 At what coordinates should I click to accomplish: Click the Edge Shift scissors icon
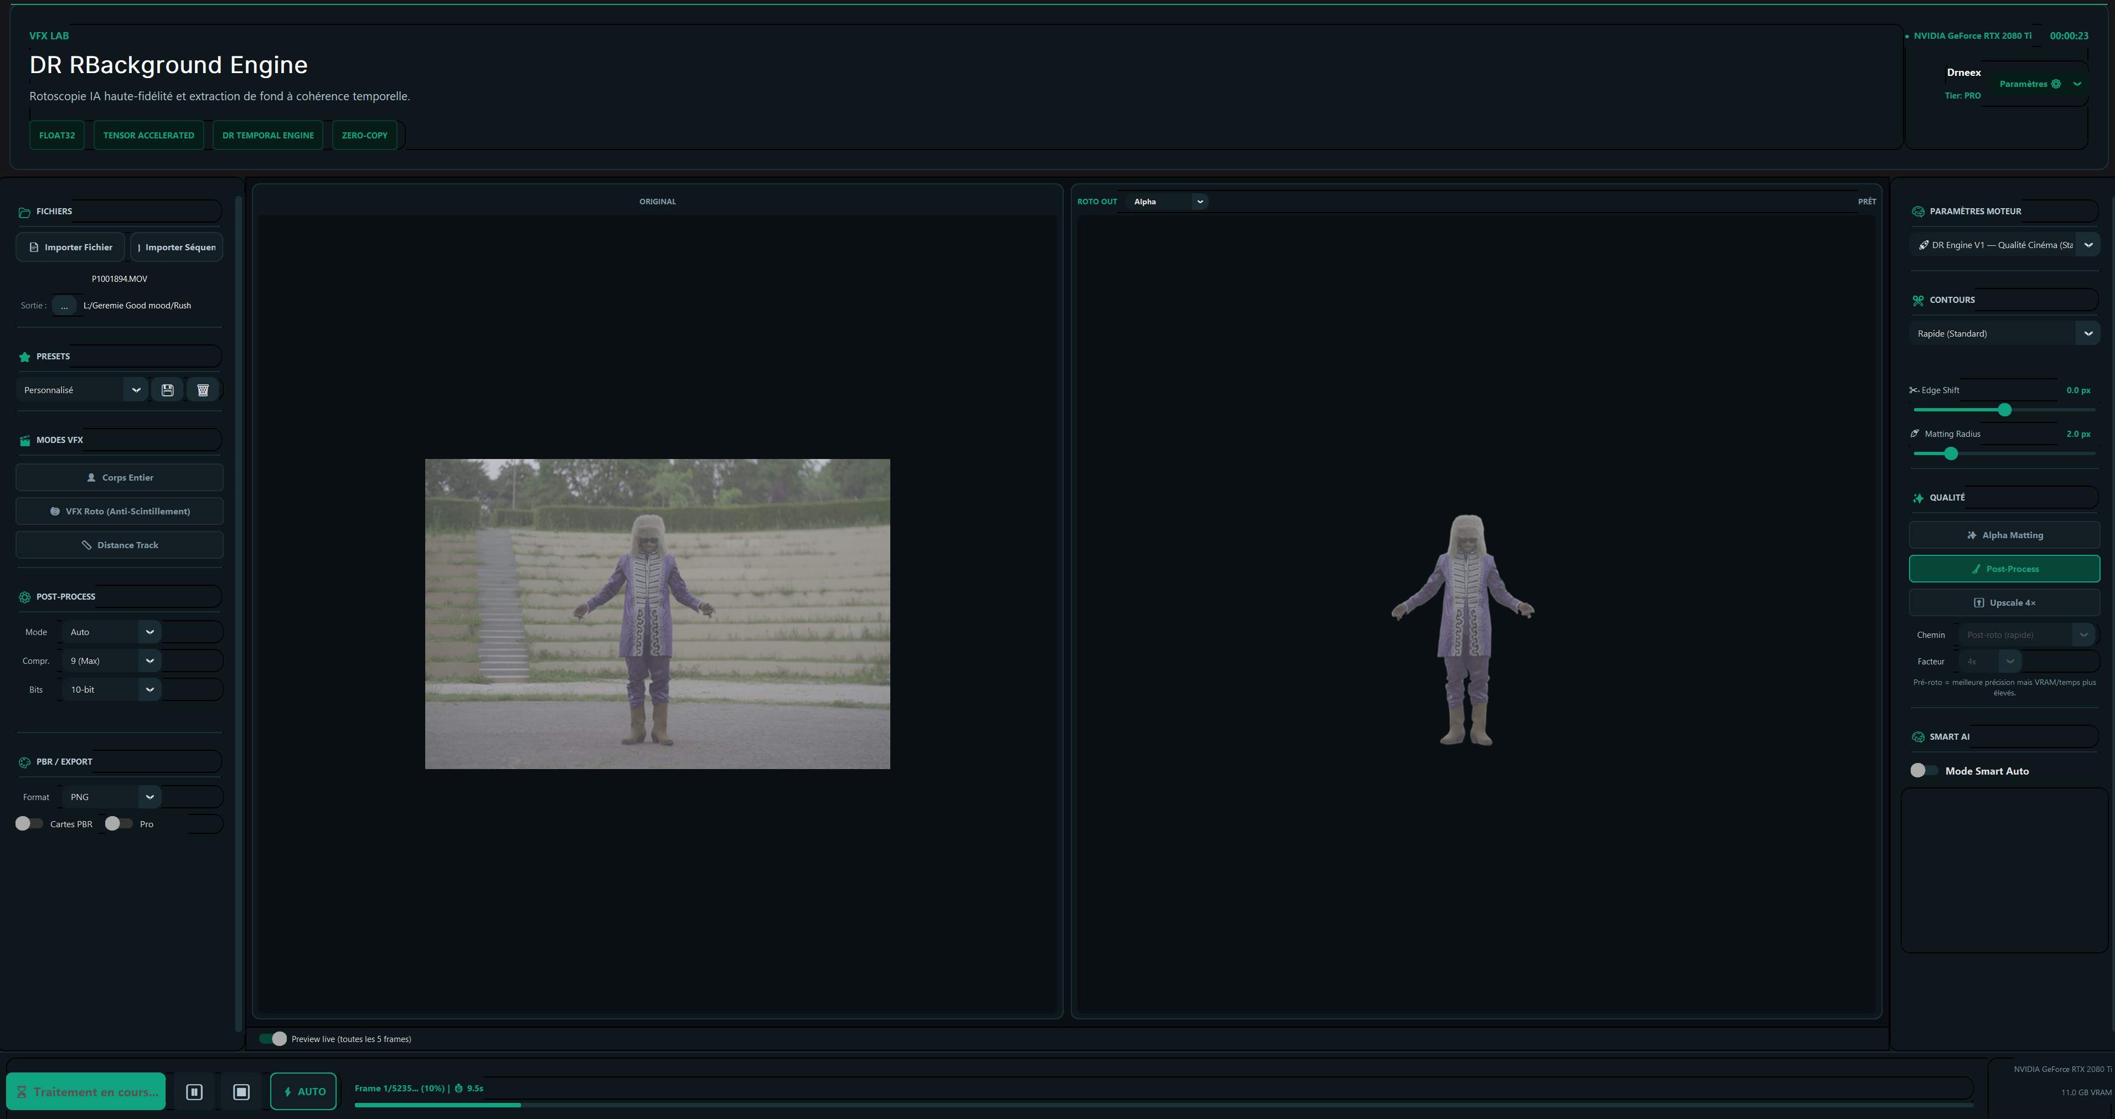pos(1914,391)
